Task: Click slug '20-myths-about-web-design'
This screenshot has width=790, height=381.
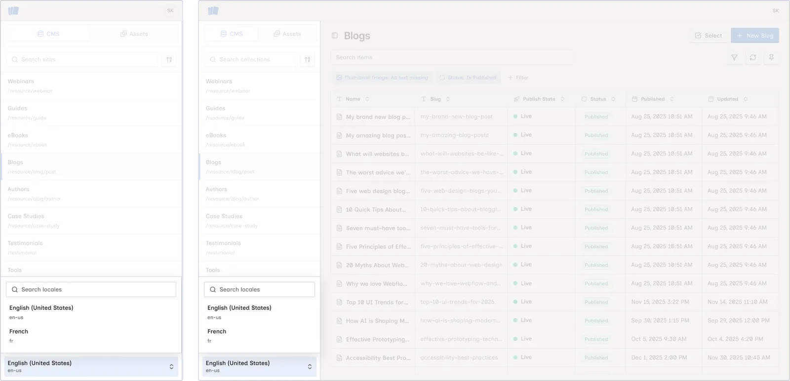Action: 461,265
